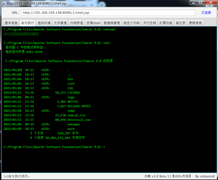Open the 备忘录 tab
Viewport: 218px width, 180px height.
181,23
